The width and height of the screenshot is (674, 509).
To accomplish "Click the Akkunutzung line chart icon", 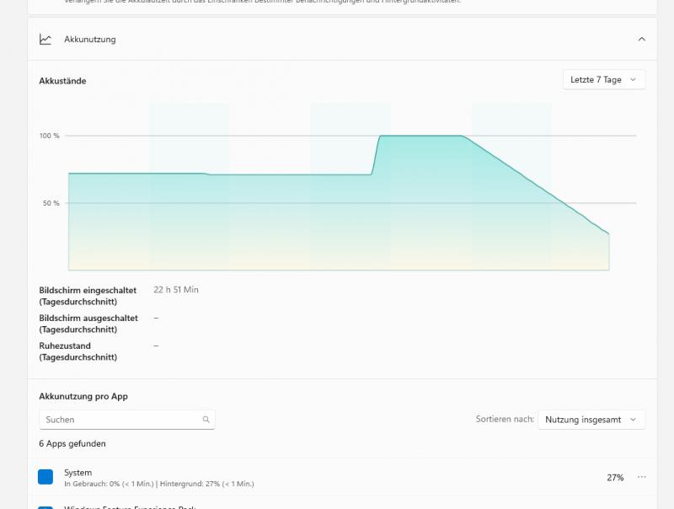I will pos(45,40).
